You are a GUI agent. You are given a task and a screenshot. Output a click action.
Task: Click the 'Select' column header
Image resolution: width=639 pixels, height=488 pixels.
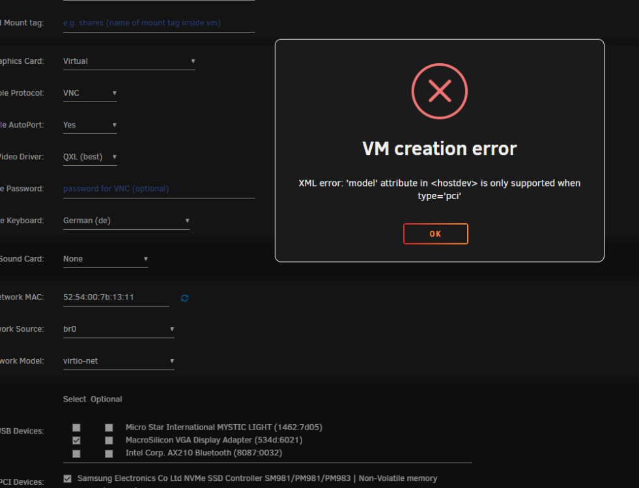click(x=74, y=400)
